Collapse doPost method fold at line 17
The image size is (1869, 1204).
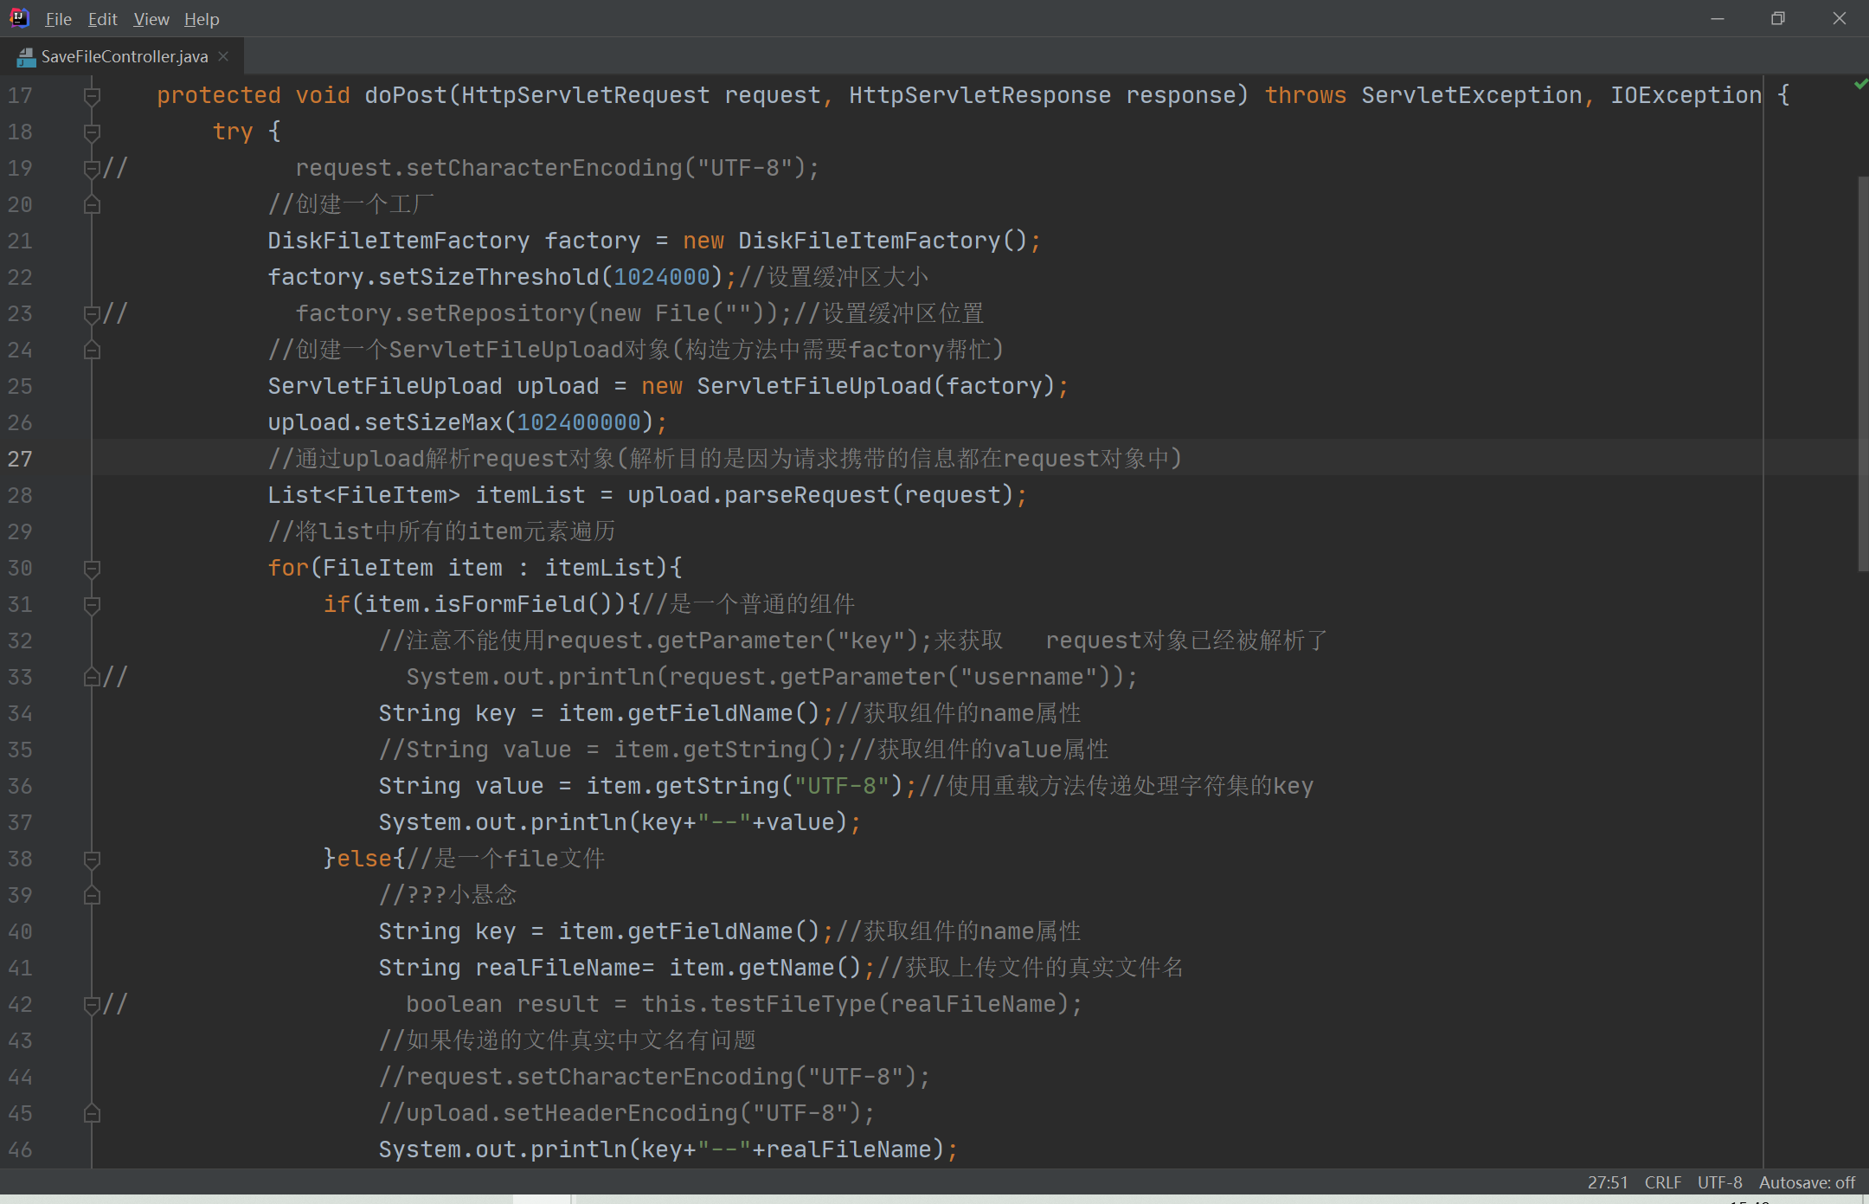click(92, 95)
